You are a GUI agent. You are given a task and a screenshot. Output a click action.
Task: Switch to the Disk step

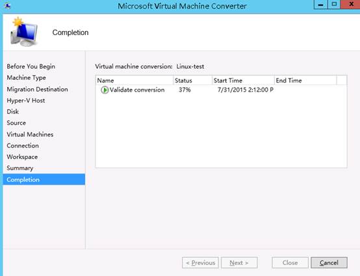[x=12, y=112]
